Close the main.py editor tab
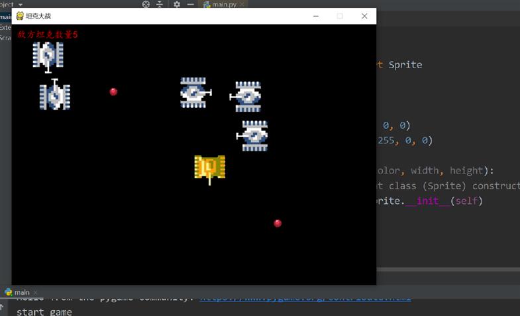Viewport: 520px width, 316px height. tap(241, 5)
